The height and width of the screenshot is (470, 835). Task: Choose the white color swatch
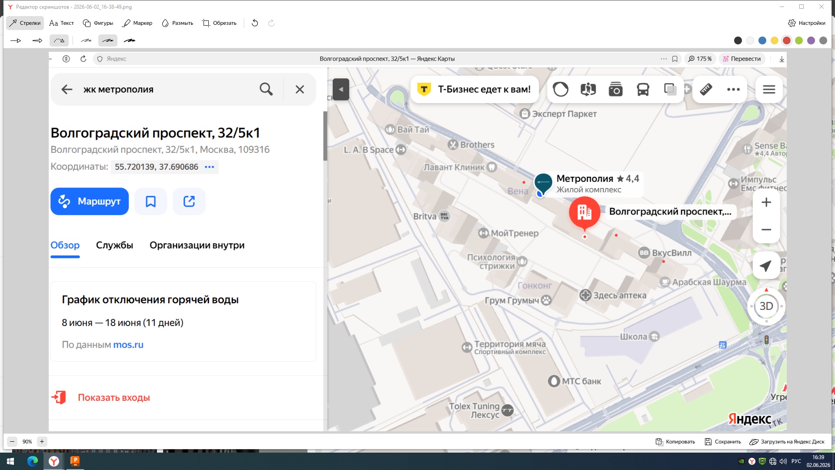[750, 40]
